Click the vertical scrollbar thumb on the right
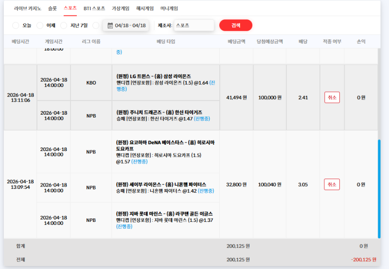389x269 pixels. pos(379,189)
